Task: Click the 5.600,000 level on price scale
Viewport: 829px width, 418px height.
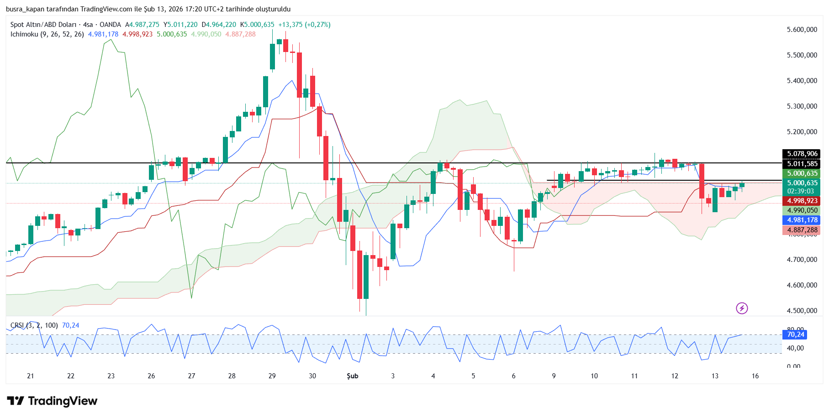Action: (802, 30)
